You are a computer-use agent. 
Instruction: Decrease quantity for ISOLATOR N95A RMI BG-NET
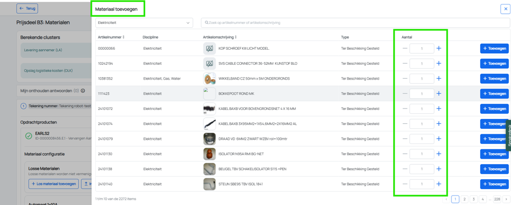coord(405,154)
